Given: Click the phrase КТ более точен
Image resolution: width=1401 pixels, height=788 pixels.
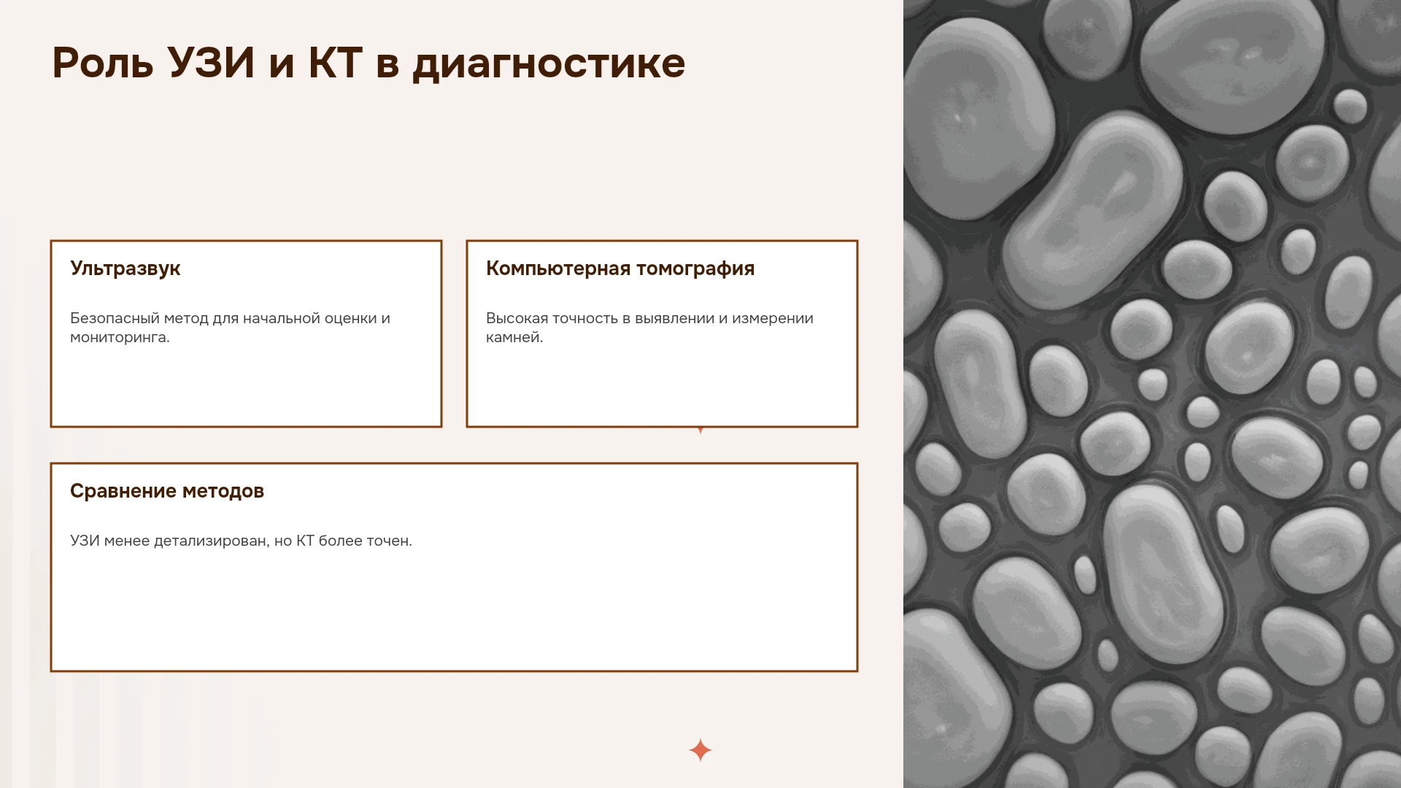Looking at the screenshot, I should coord(354,541).
